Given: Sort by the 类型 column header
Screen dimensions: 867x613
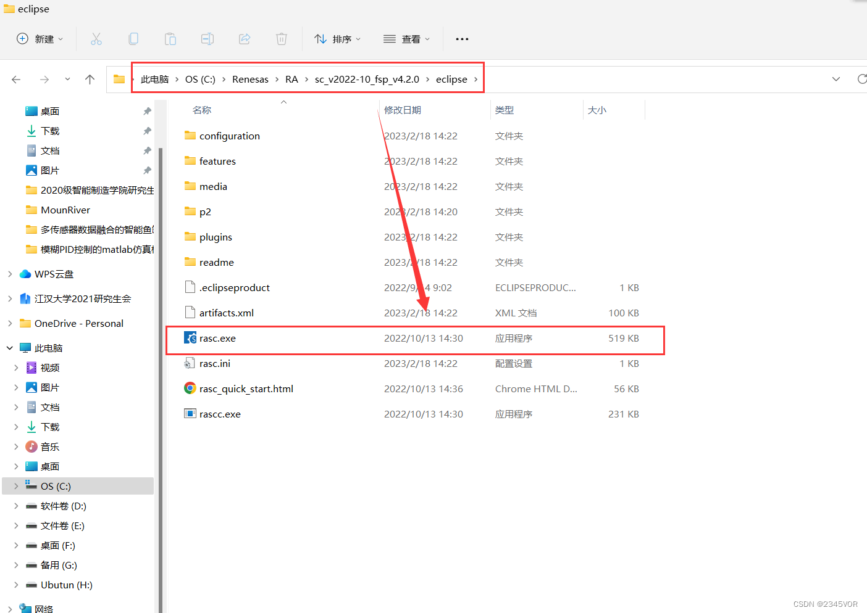Looking at the screenshot, I should [x=505, y=110].
